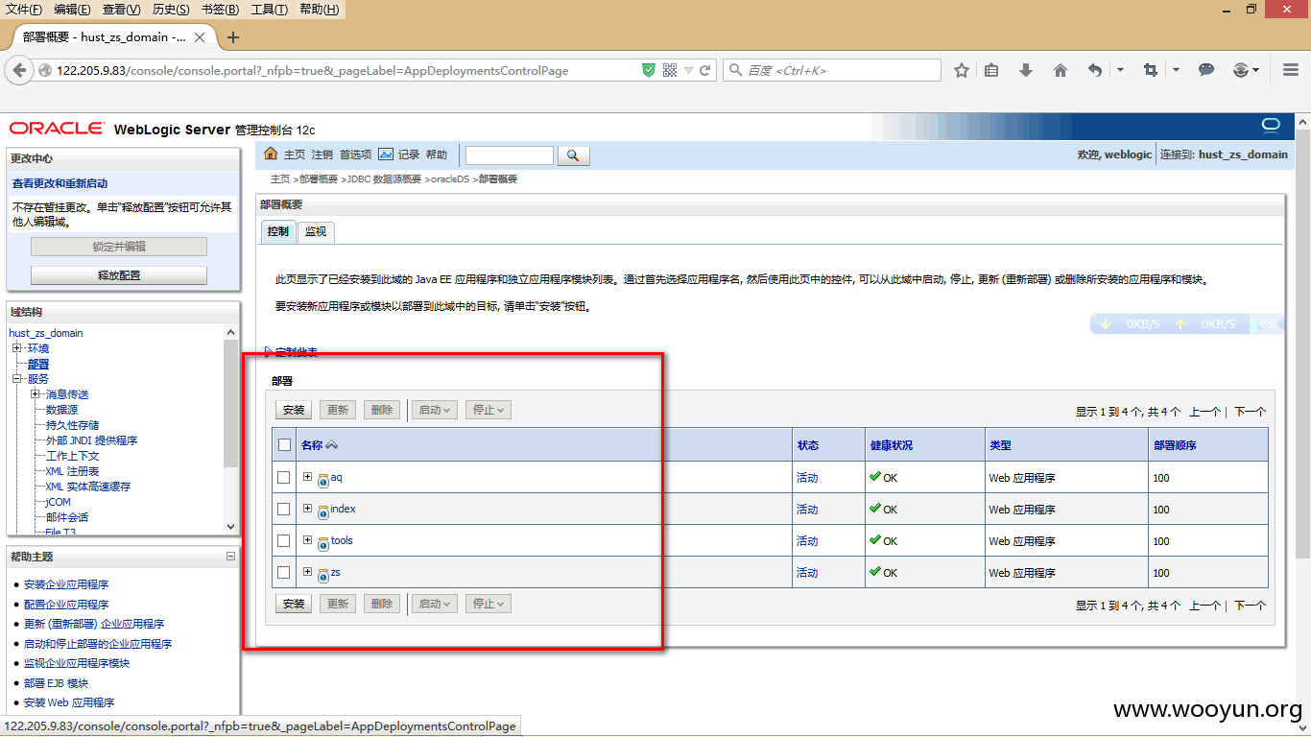Click the 注销 logout link
Viewport: 1311px width, 737px height.
point(322,155)
